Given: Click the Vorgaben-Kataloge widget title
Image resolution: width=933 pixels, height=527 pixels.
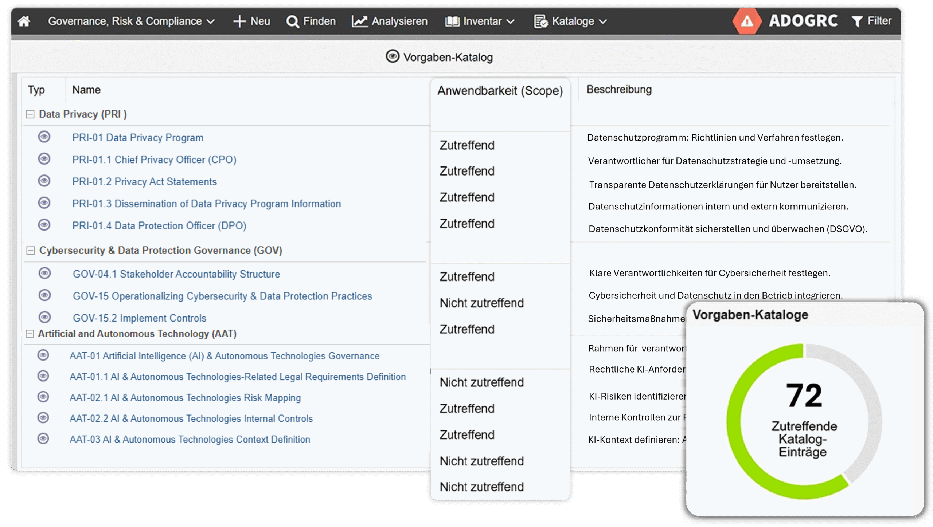Looking at the screenshot, I should [x=750, y=315].
